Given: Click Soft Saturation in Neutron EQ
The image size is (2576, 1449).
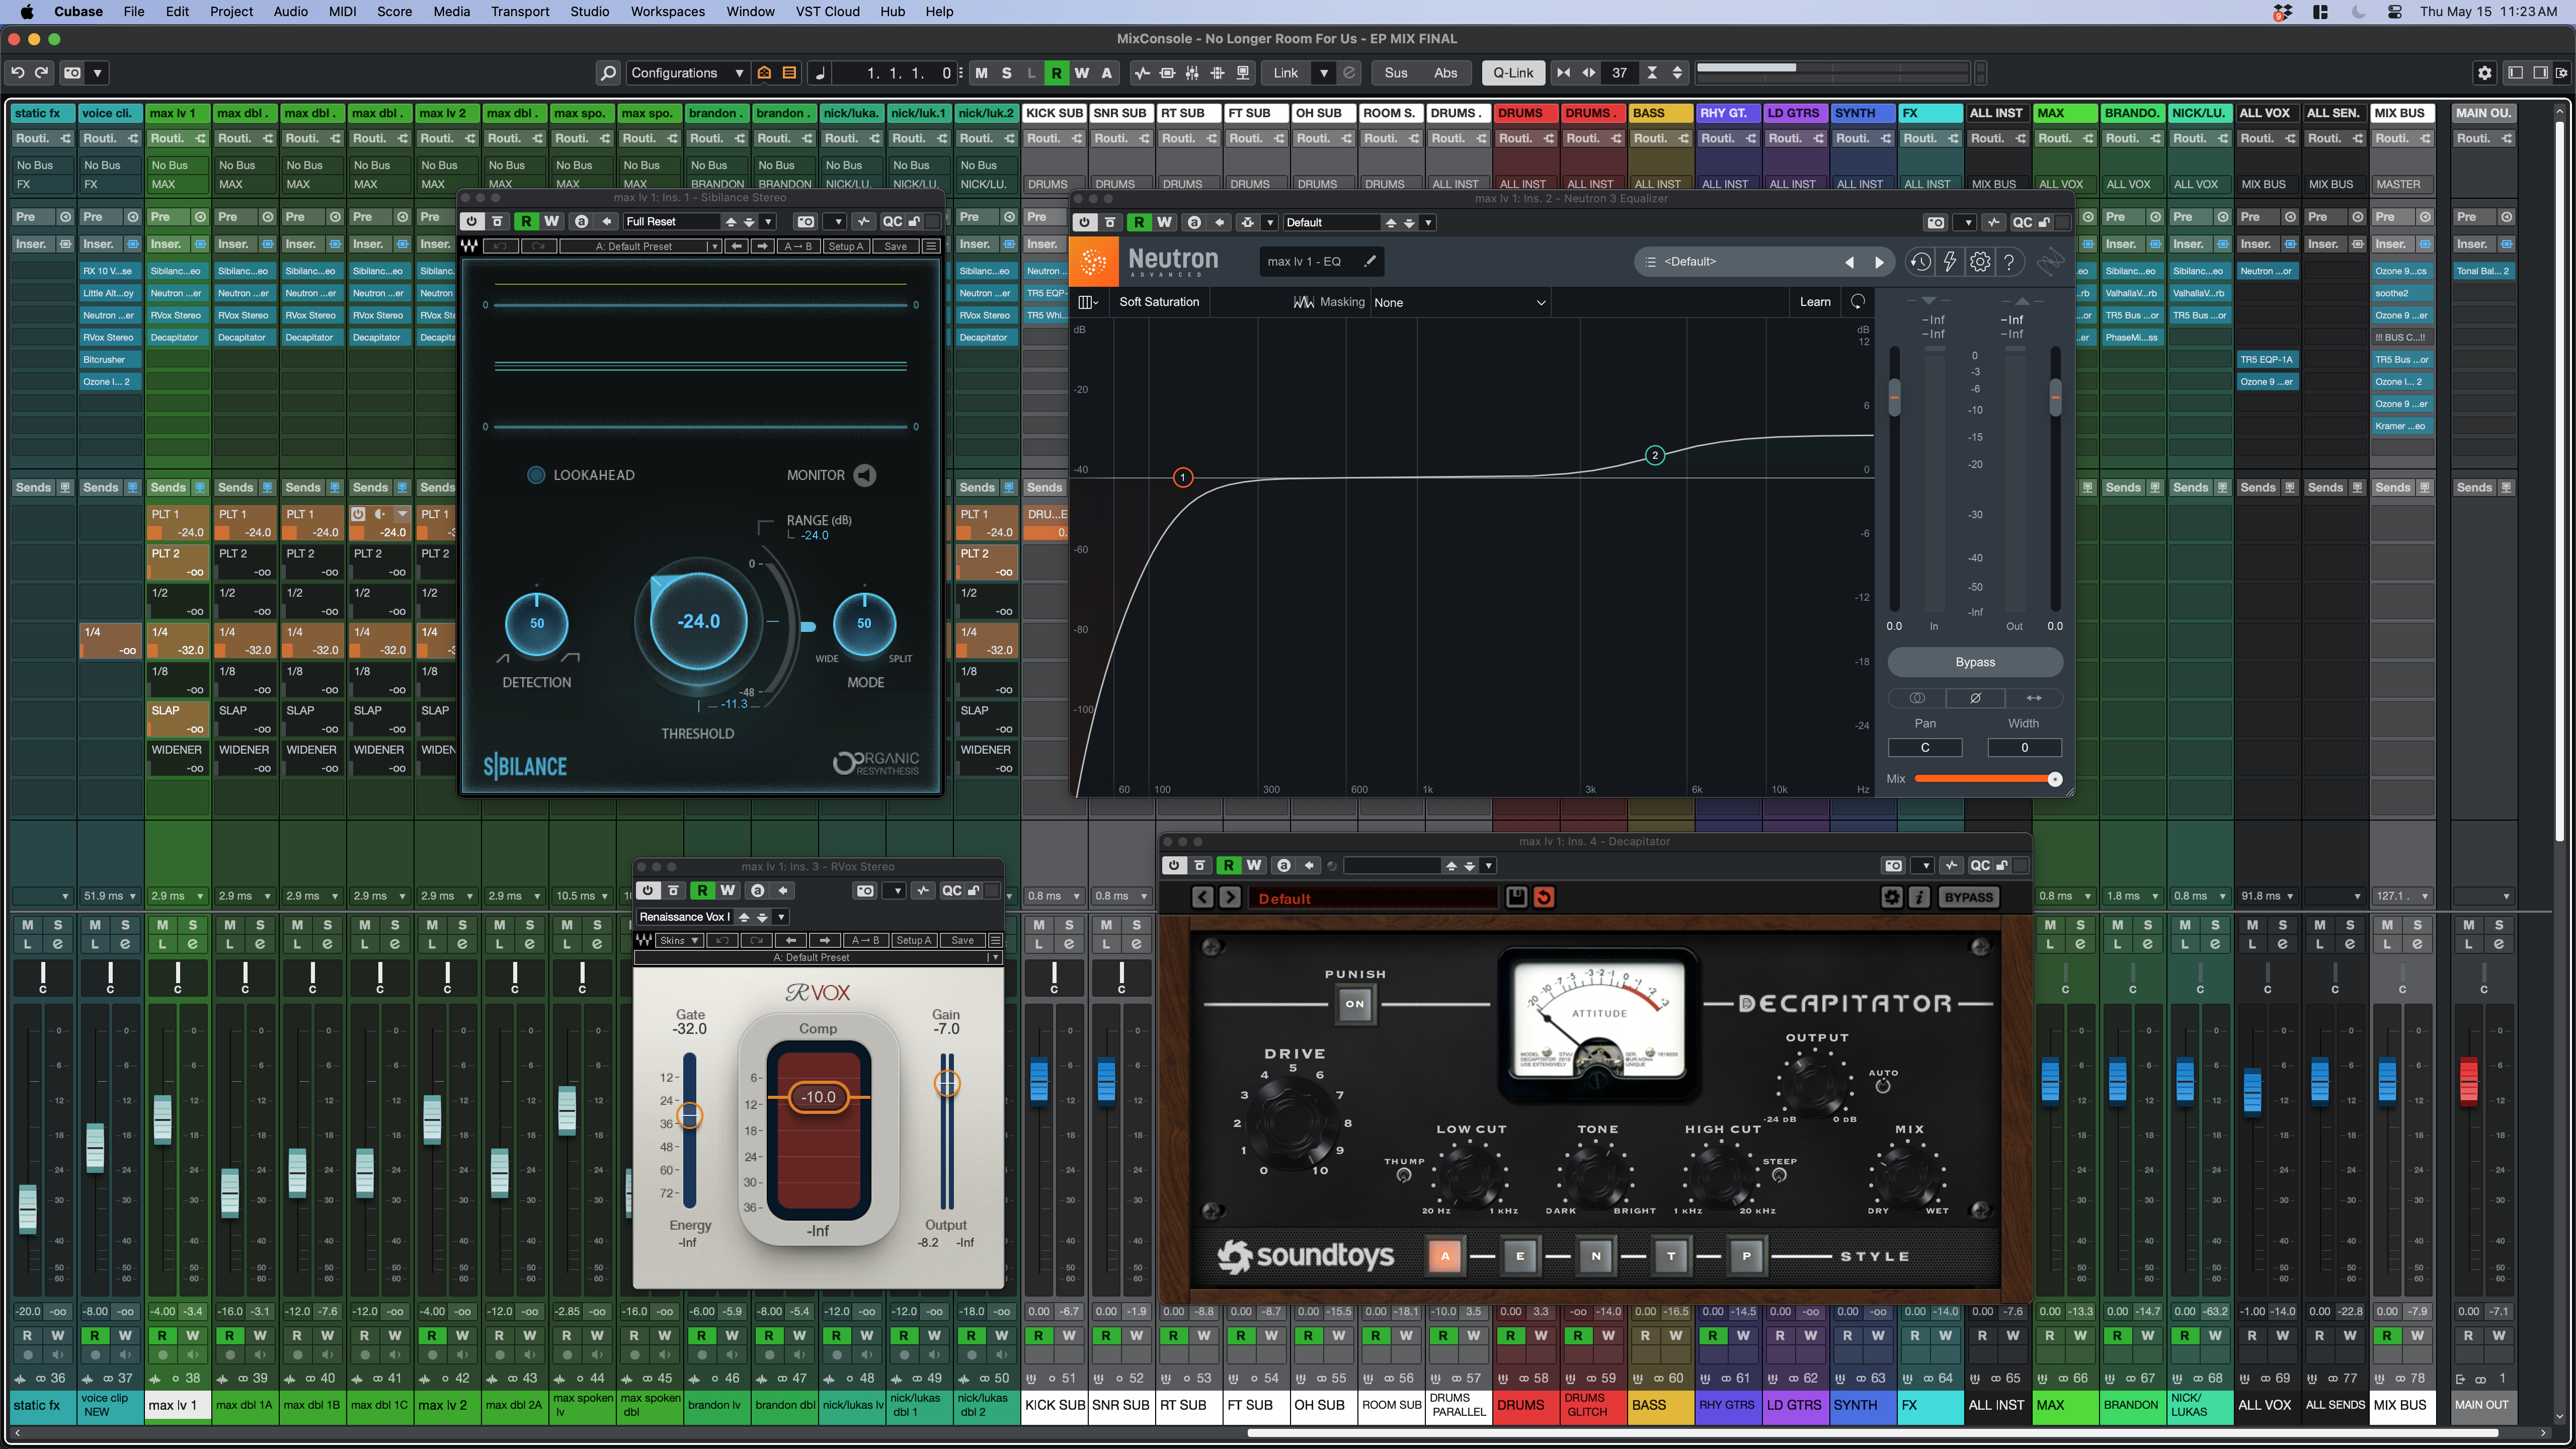Looking at the screenshot, I should [x=1159, y=302].
